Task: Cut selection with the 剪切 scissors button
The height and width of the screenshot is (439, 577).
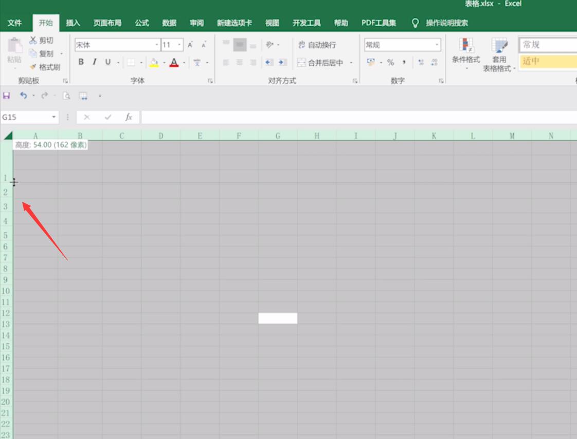Action: pyautogui.click(x=42, y=40)
